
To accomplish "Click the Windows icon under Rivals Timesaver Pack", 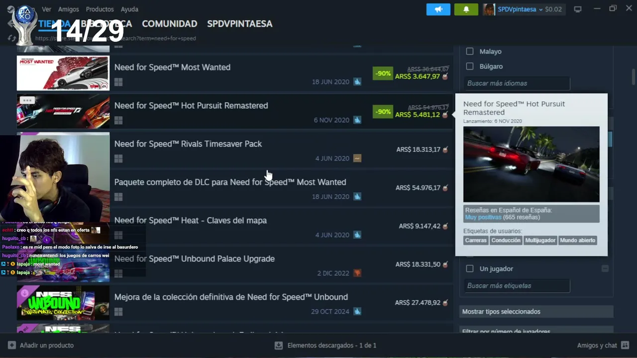I will [x=118, y=159].
